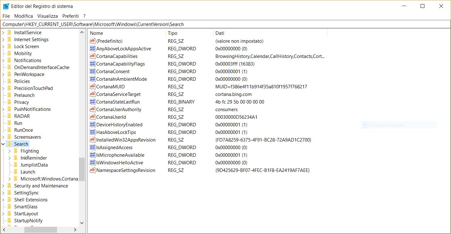Click the CortanaInAmbientMode DWORD icon
451x234 pixels.
[x=92, y=79]
